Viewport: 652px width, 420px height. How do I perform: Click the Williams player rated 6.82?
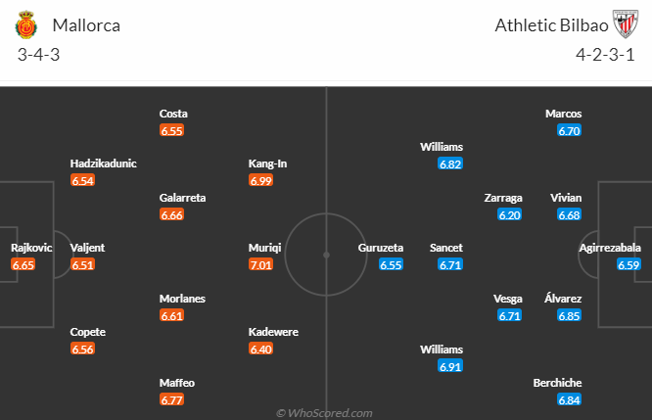tap(442, 147)
